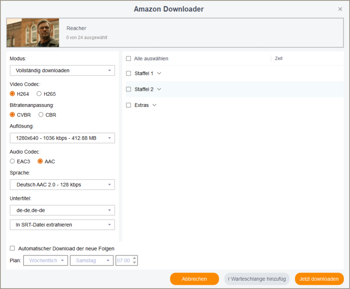
Task: Open the Modus dropdown
Action: coord(62,71)
